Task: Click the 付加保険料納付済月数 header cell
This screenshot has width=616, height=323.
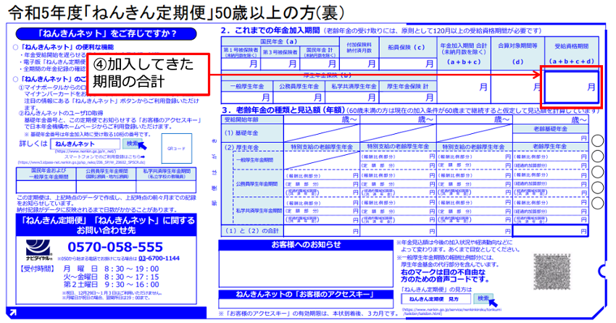Action: (359, 48)
